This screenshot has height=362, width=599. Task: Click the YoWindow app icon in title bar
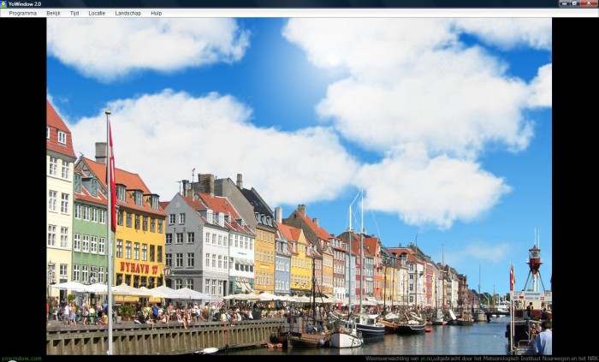click(x=3, y=3)
